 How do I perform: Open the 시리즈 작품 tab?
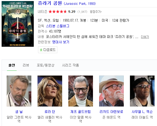coord(70,65)
